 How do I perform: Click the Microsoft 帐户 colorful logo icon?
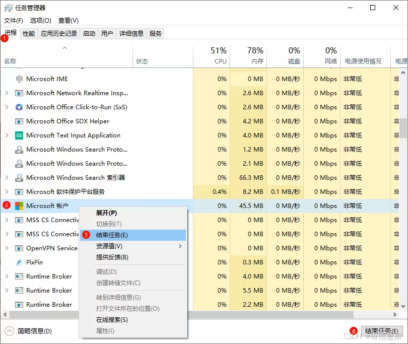pos(19,206)
